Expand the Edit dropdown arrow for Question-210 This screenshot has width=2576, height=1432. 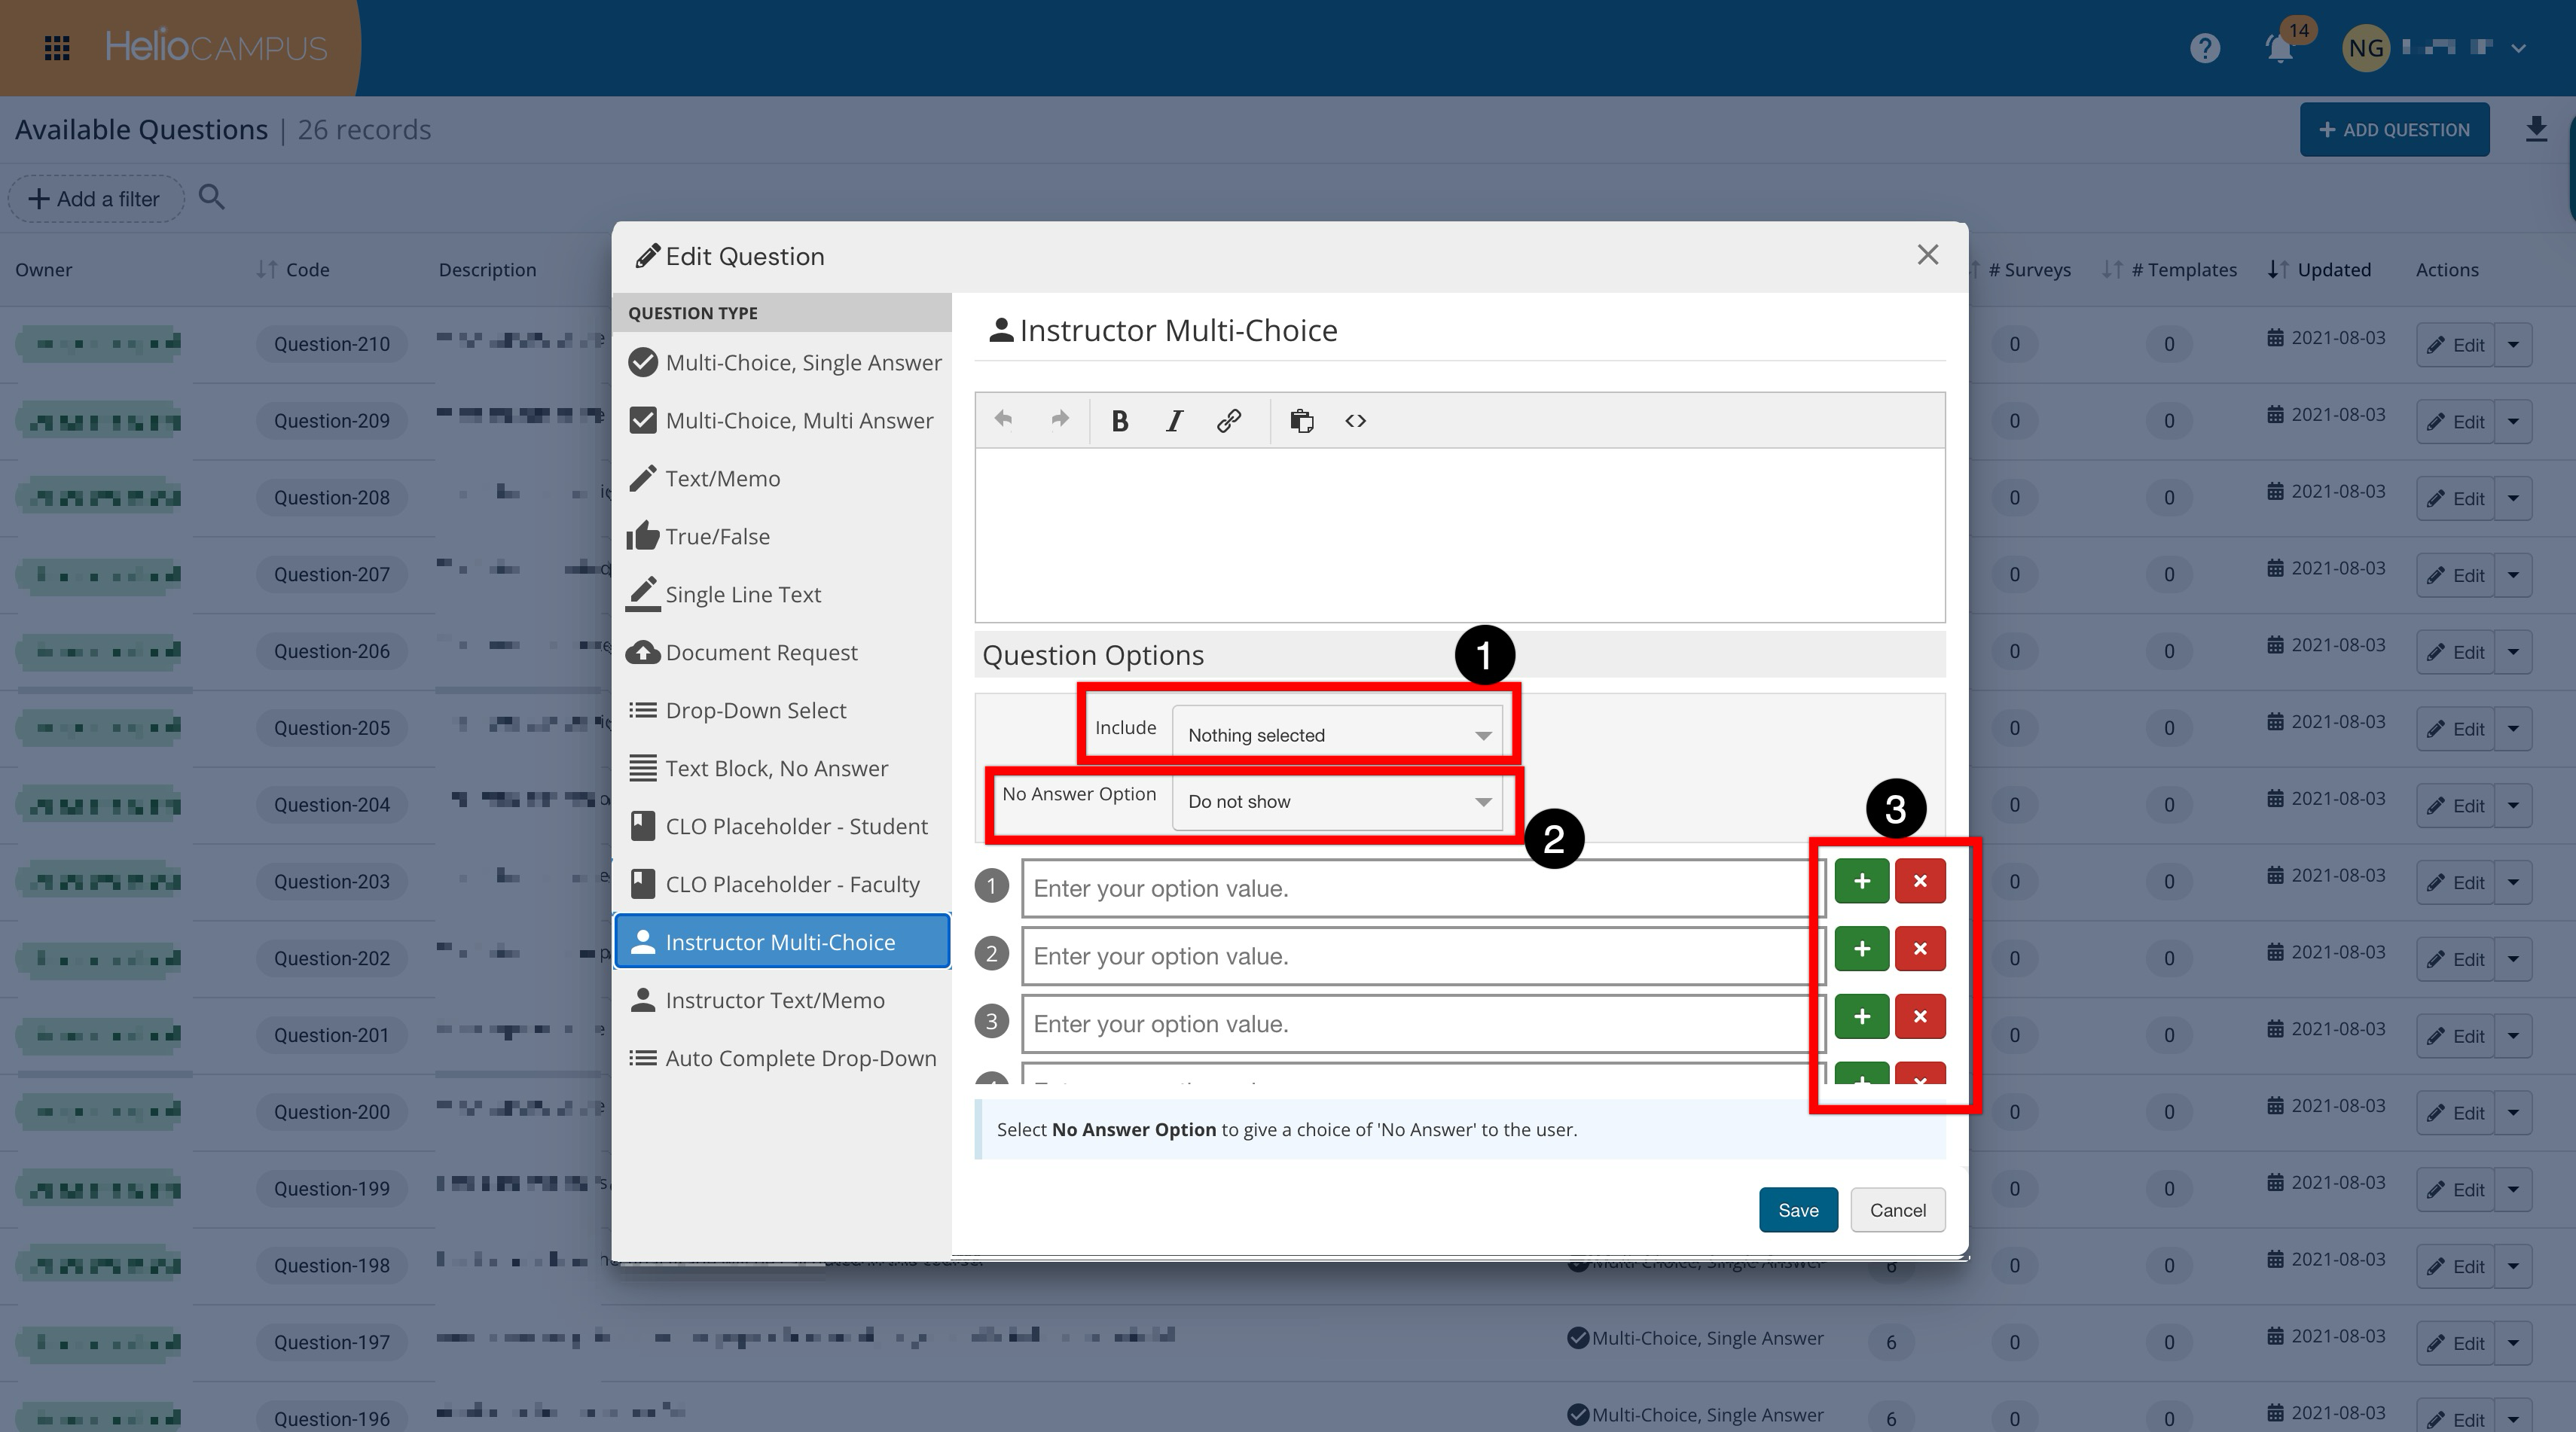[x=2513, y=345]
